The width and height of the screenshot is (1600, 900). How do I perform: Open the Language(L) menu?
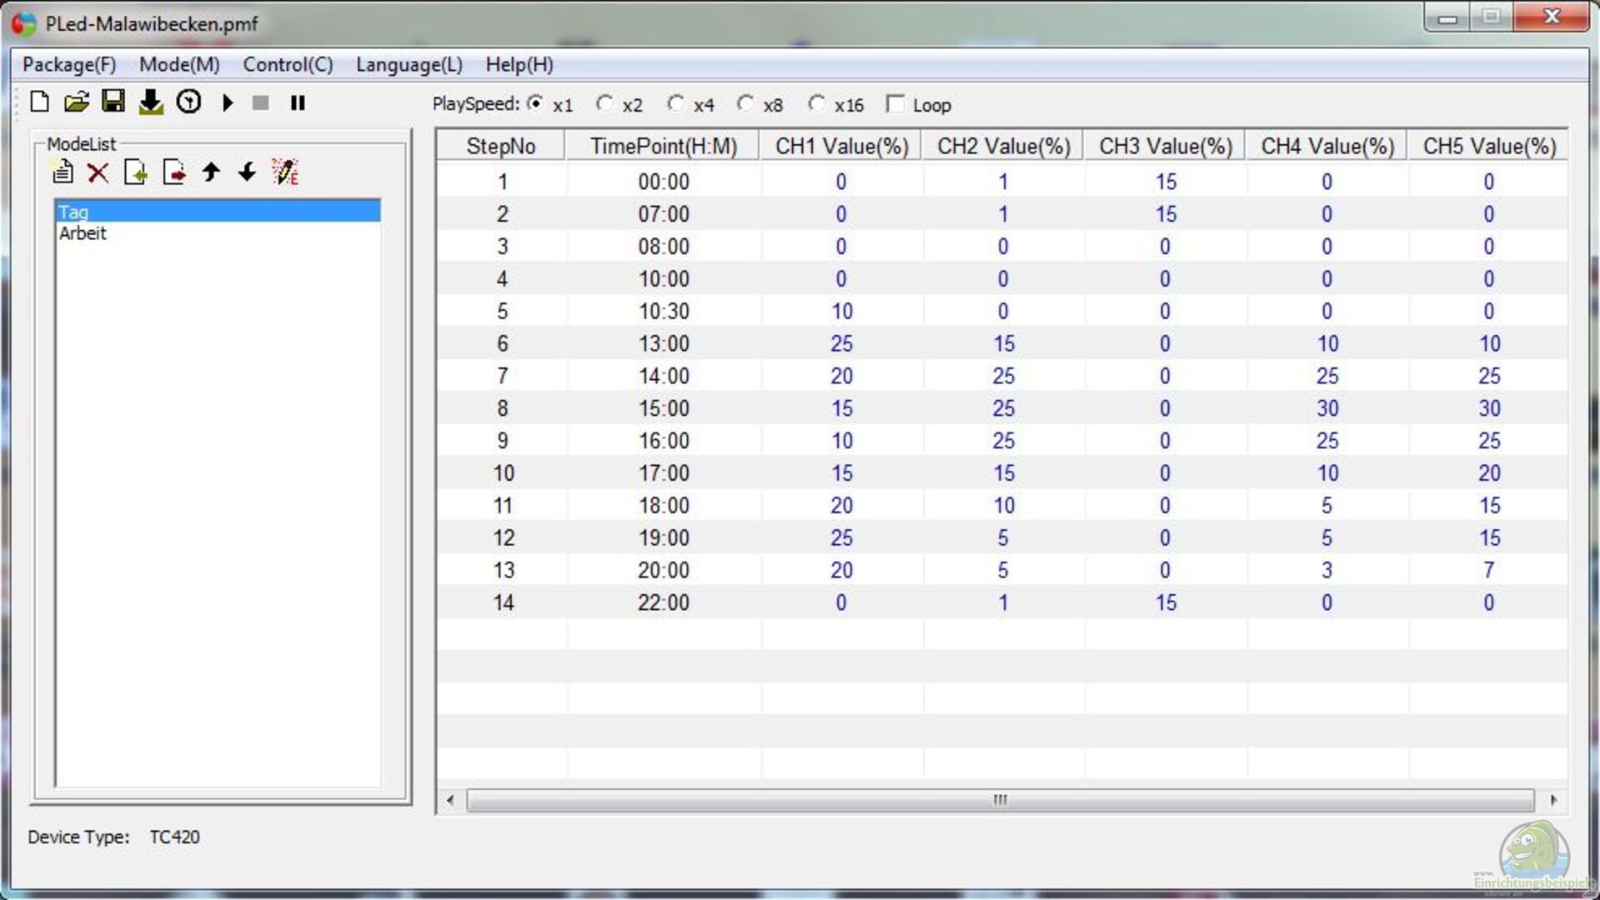[409, 65]
